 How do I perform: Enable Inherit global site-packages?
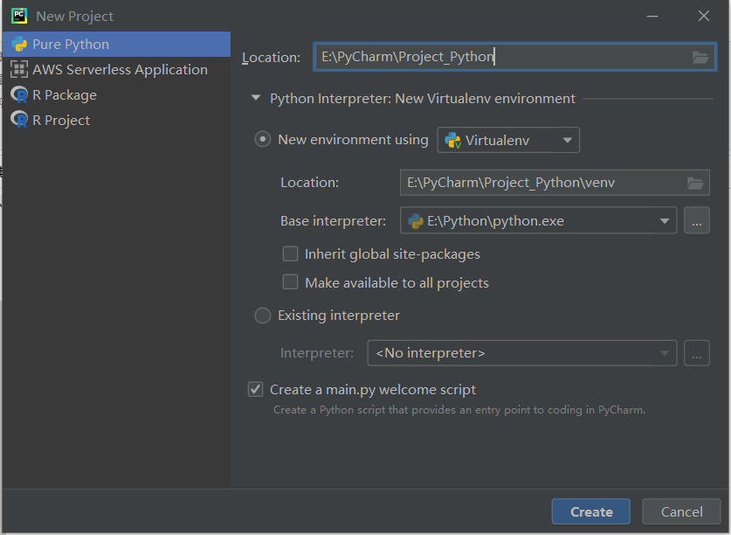click(x=291, y=254)
